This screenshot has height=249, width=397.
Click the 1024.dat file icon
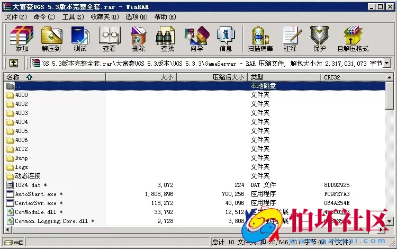[10, 185]
